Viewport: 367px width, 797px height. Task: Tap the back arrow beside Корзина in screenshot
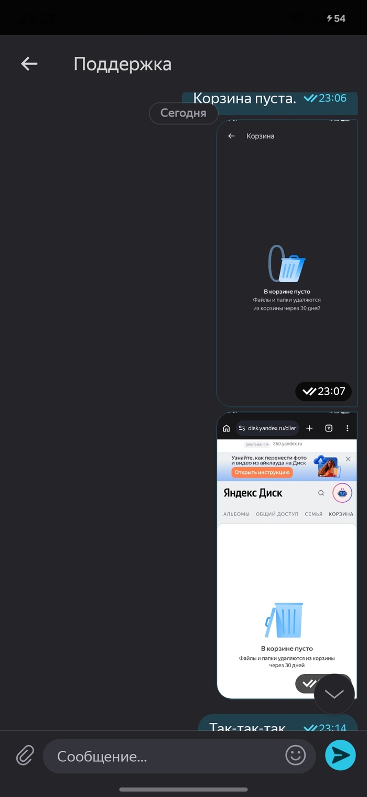coord(231,136)
